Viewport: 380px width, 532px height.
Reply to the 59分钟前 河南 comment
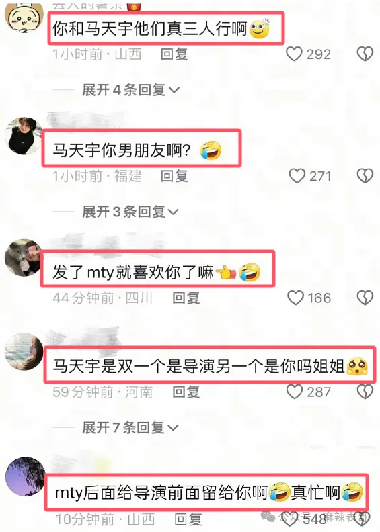[186, 392]
